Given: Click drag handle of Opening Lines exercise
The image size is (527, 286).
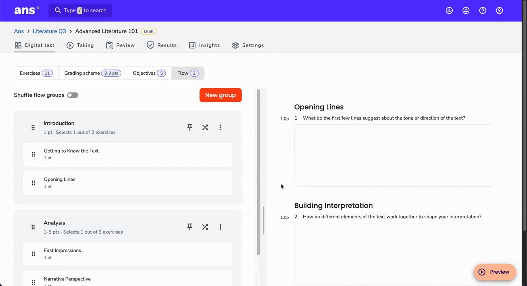Looking at the screenshot, I should [x=33, y=183].
